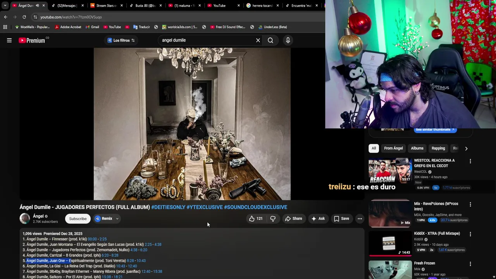Open Ángel channel avatar
Viewport: 496px width, 279px height.
point(25,219)
